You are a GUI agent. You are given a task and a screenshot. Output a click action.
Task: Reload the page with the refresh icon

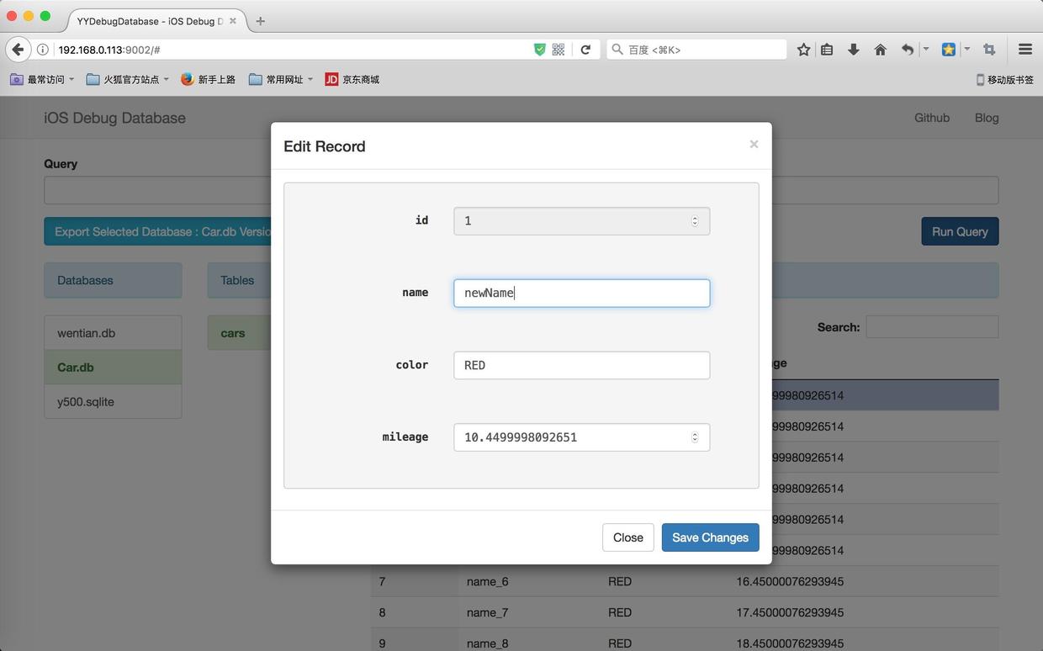coord(585,50)
